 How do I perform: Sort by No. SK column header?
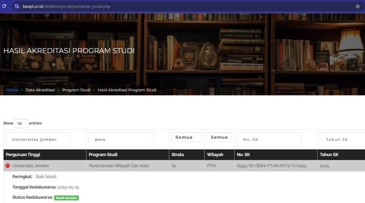pyautogui.click(x=276, y=155)
